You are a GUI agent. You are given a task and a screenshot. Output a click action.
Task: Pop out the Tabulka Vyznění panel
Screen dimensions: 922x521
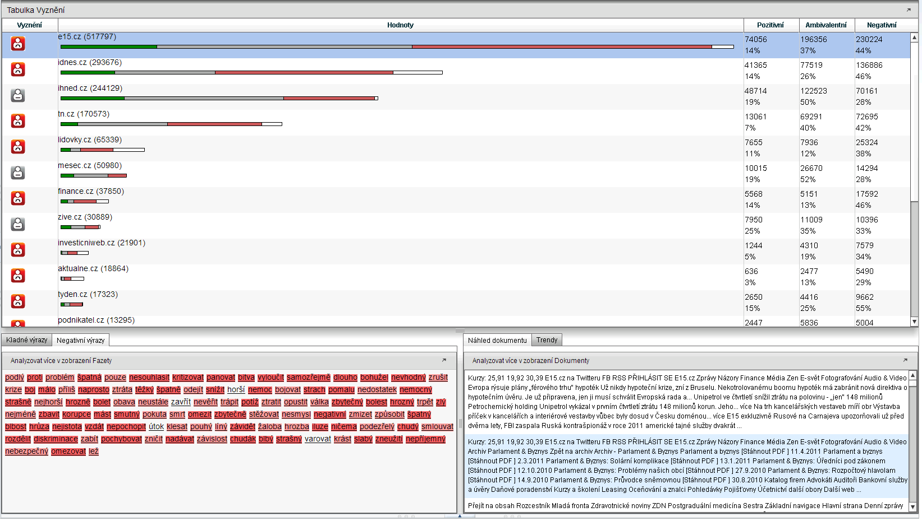pos(909,10)
